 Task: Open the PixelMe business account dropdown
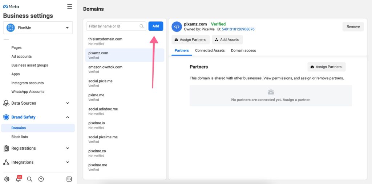(38, 28)
